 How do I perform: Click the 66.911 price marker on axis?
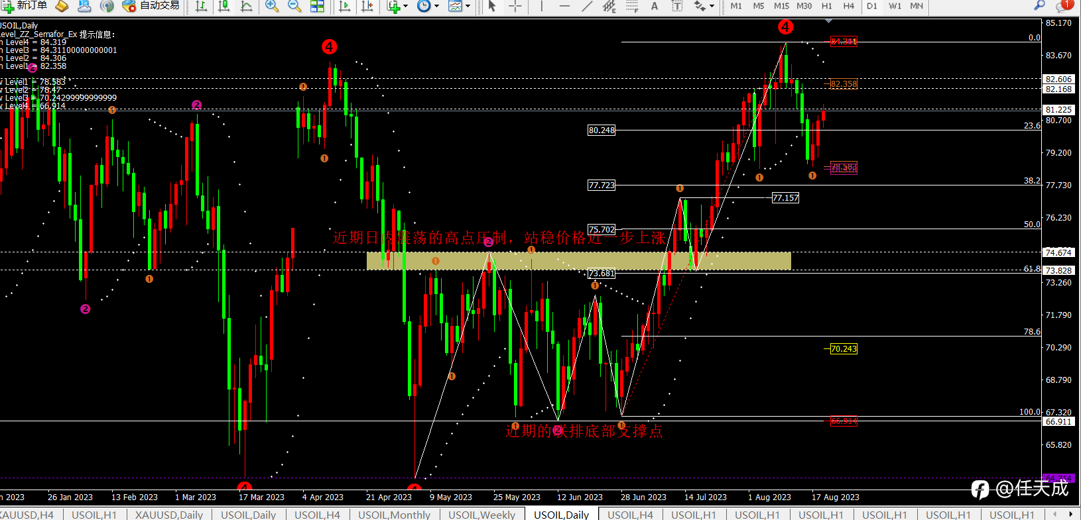click(x=1058, y=421)
